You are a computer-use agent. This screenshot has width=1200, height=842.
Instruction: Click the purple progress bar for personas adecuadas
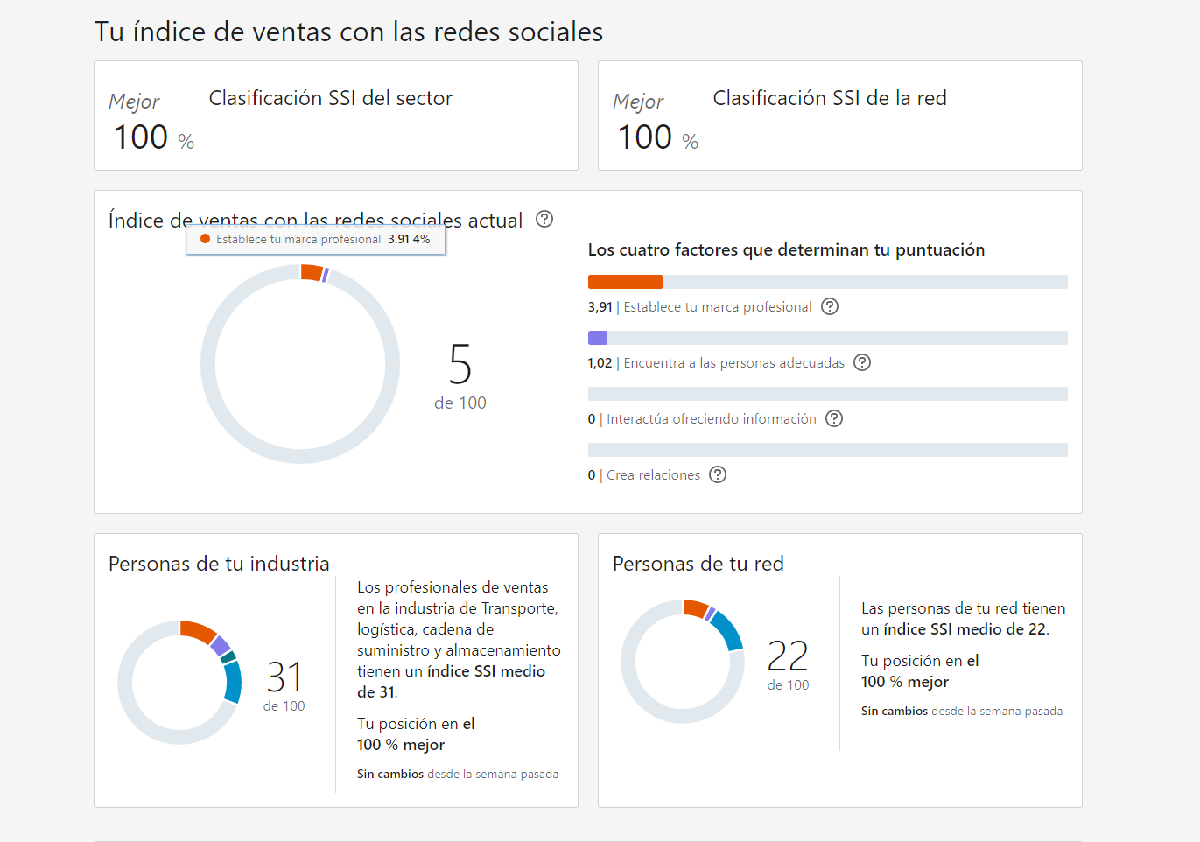pos(598,338)
